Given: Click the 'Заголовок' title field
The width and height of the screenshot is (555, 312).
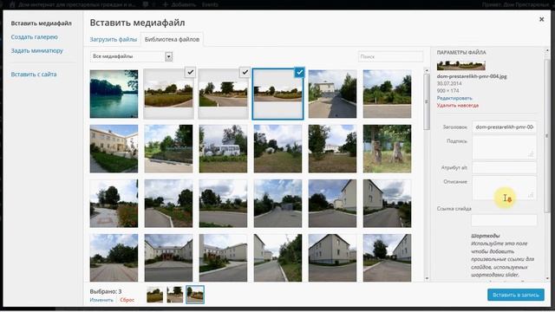Looking at the screenshot, I should click(x=504, y=127).
